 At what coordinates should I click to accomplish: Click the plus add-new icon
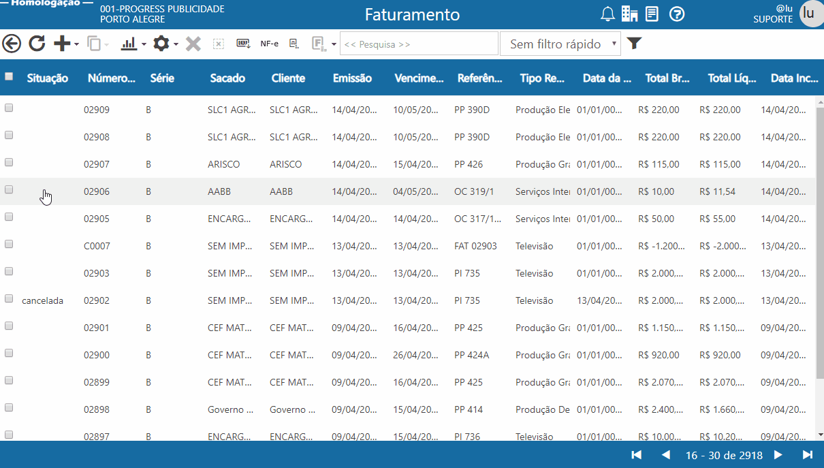point(62,44)
